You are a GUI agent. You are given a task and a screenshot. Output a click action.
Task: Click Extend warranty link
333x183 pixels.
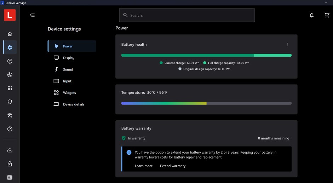[173, 166]
